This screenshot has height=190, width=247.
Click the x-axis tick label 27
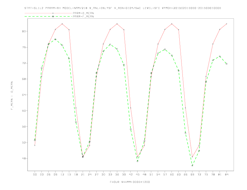(96, 174)
